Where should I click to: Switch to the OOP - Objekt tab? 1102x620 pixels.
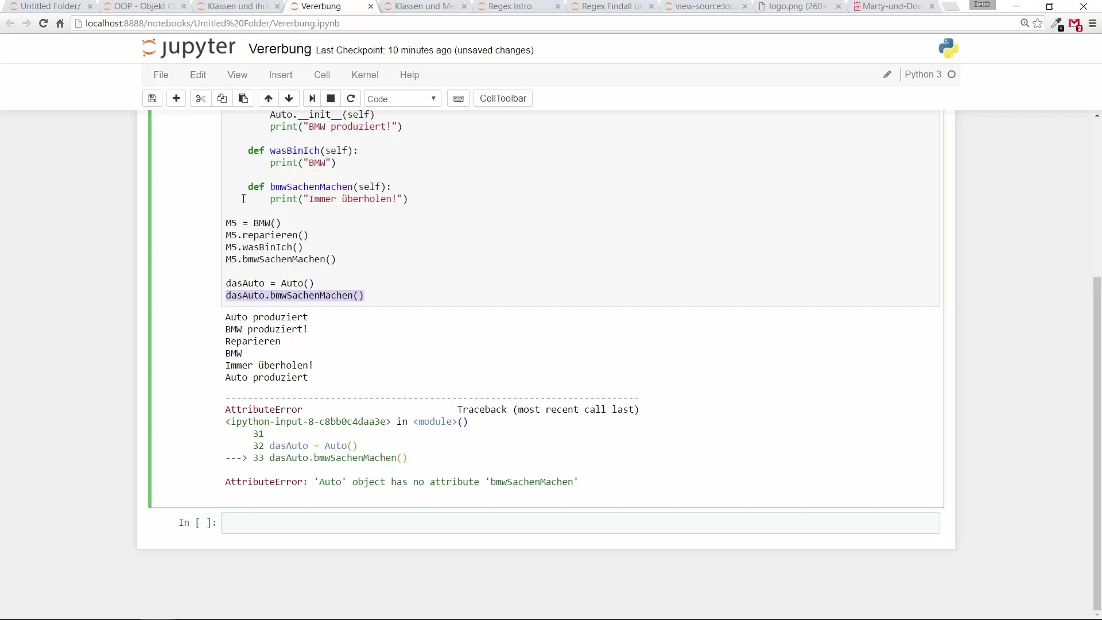(143, 6)
